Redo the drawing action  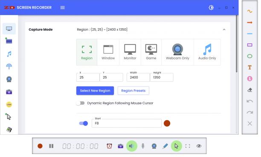point(249,113)
